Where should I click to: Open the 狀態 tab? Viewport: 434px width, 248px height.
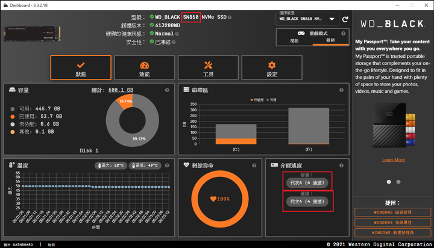81,68
